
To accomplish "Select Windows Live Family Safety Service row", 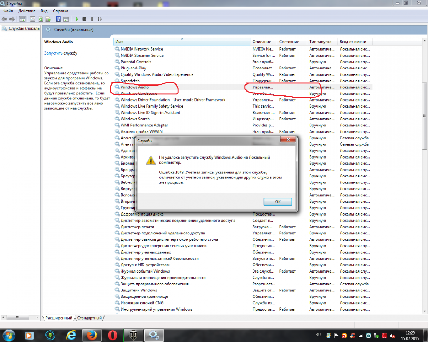I will pyautogui.click(x=243, y=106).
